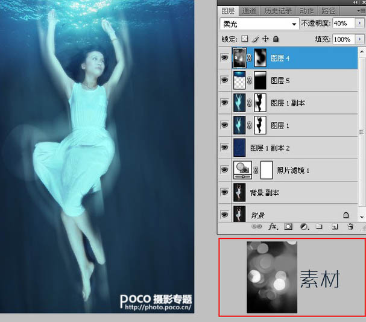Toggle lock transparent pixels
This screenshot has height=322, width=366.
click(x=244, y=39)
